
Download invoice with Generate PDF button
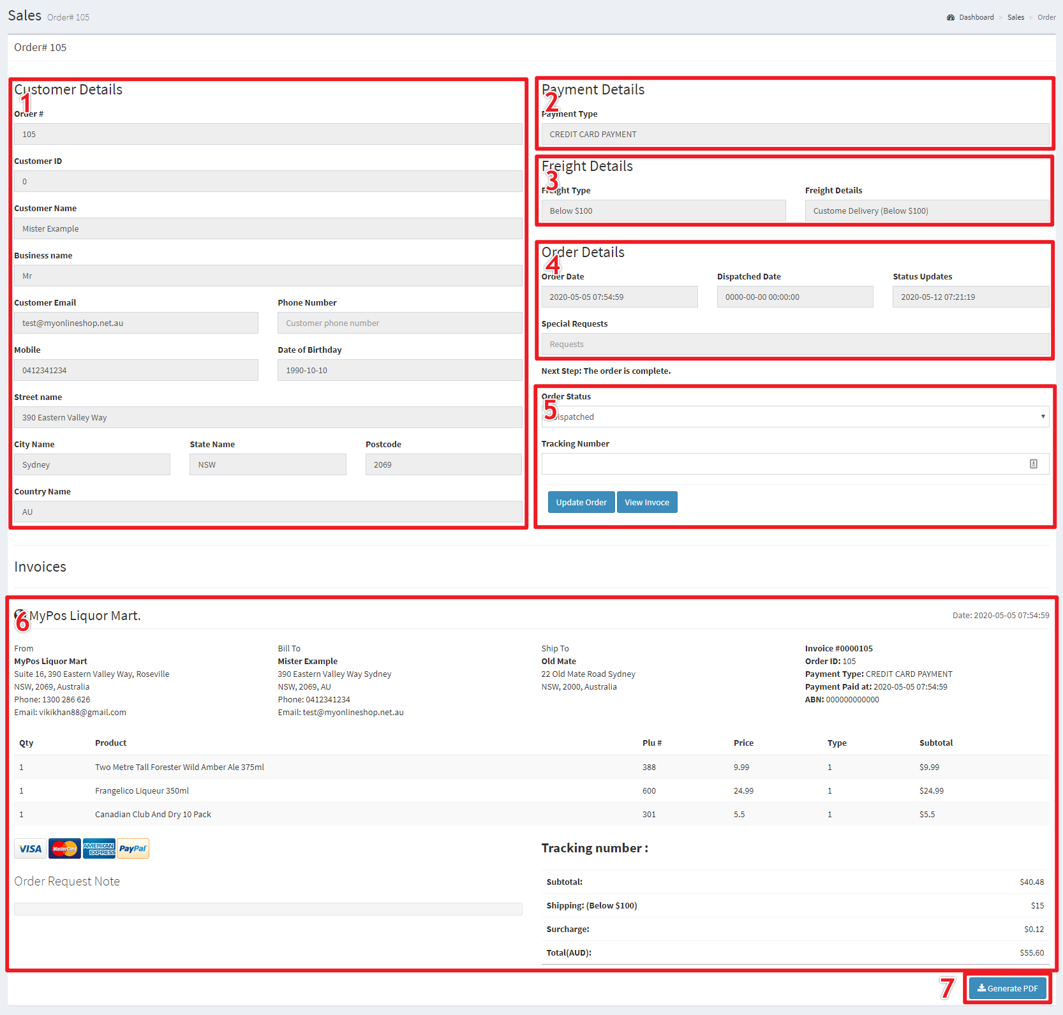[1007, 988]
